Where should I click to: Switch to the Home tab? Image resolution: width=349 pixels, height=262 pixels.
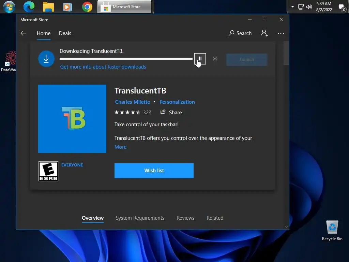[44, 33]
